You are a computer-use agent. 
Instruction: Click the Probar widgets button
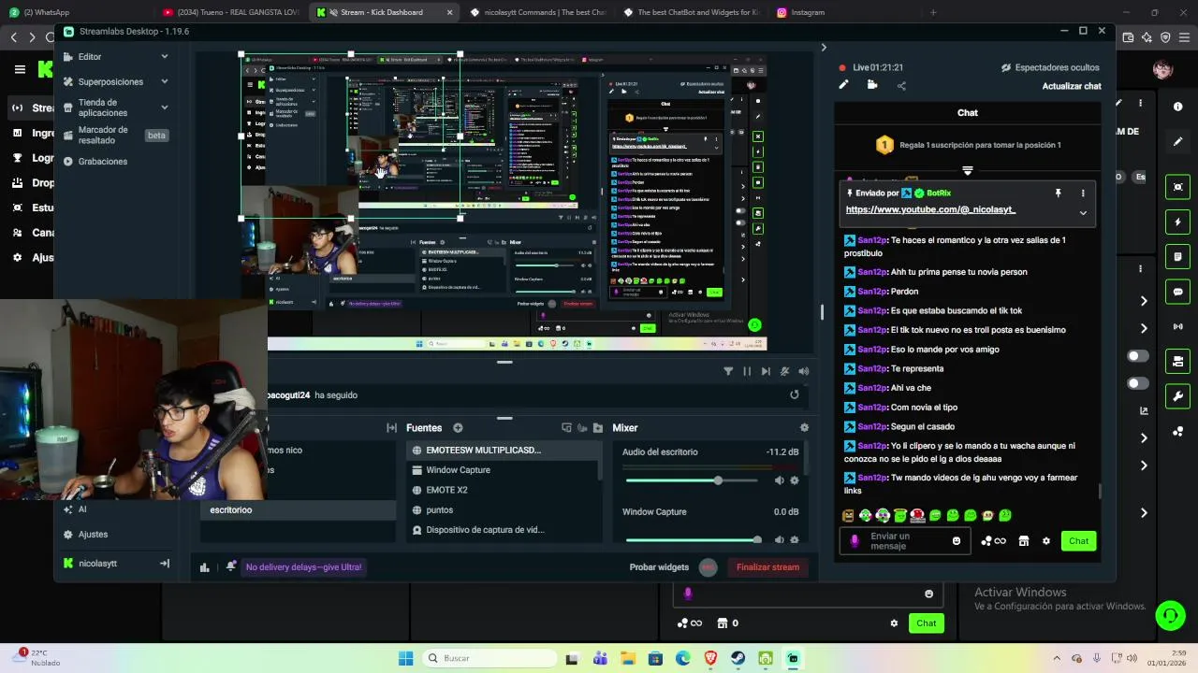point(659,567)
